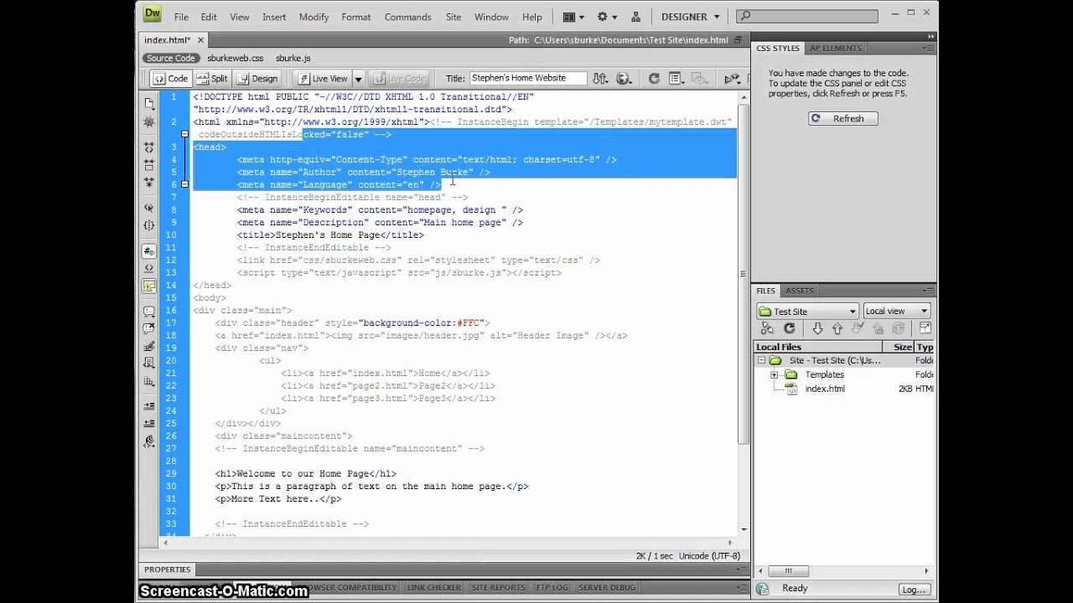The width and height of the screenshot is (1073, 603).
Task: Open the Window menu
Action: [491, 17]
